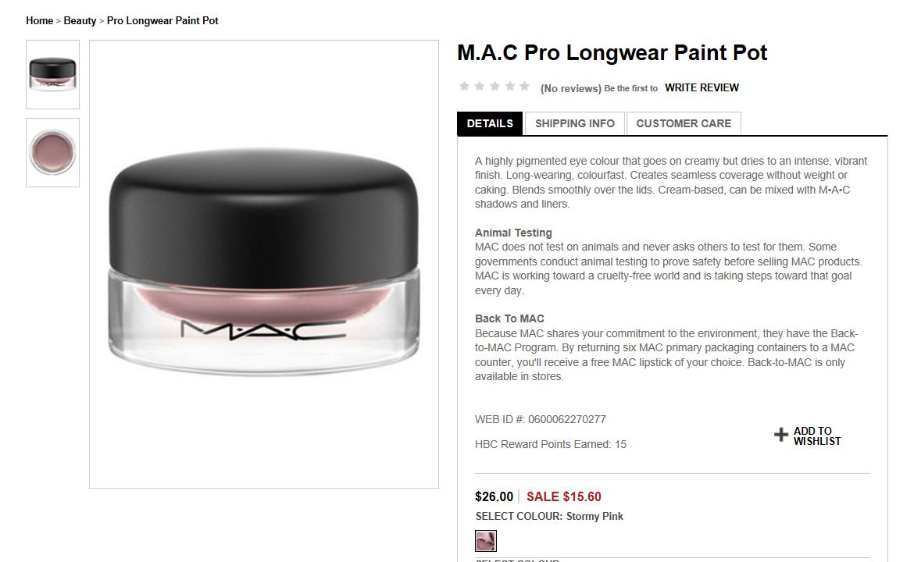Screen dimensions: 914x562
Task: Click the Add to Wishlist text
Action: pyautogui.click(x=817, y=436)
